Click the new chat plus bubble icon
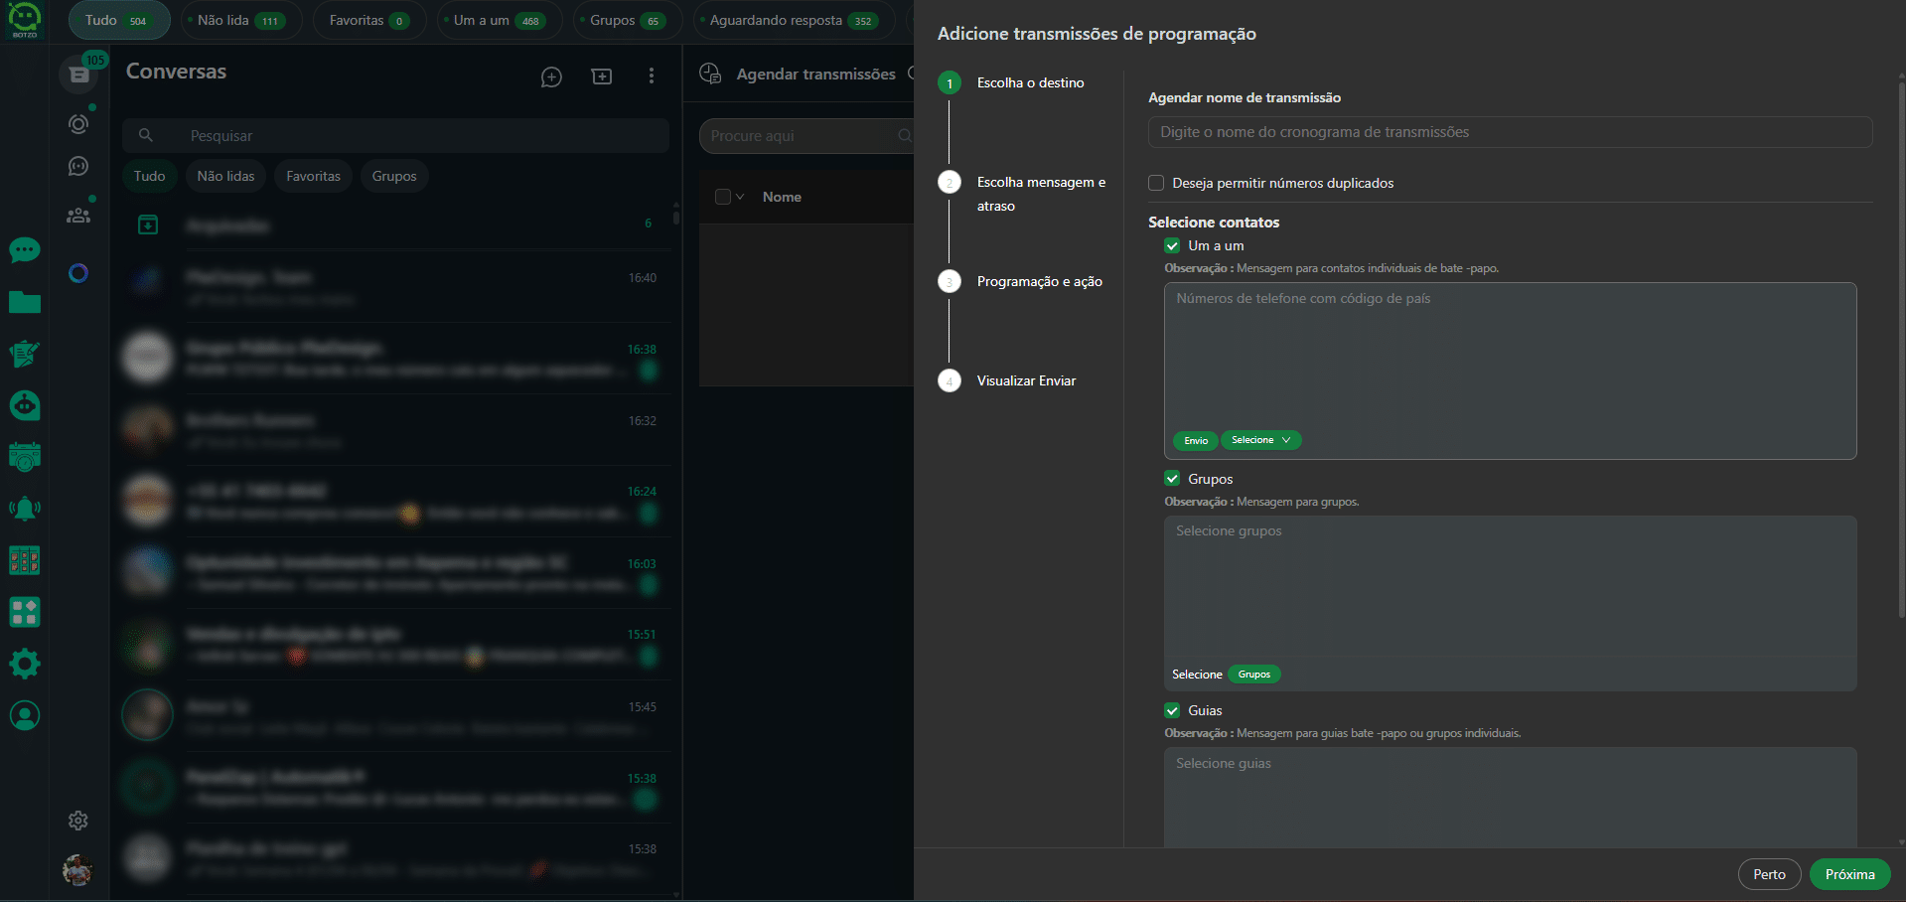The width and height of the screenshot is (1906, 902). pyautogui.click(x=551, y=76)
